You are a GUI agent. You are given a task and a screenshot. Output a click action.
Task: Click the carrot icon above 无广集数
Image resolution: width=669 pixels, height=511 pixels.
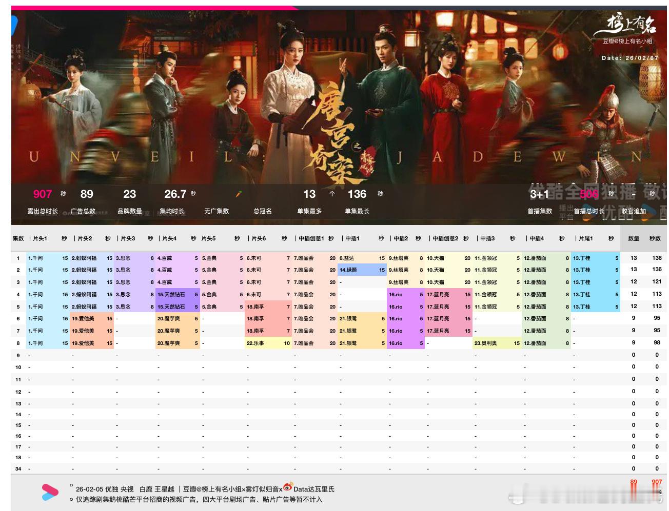239,194
